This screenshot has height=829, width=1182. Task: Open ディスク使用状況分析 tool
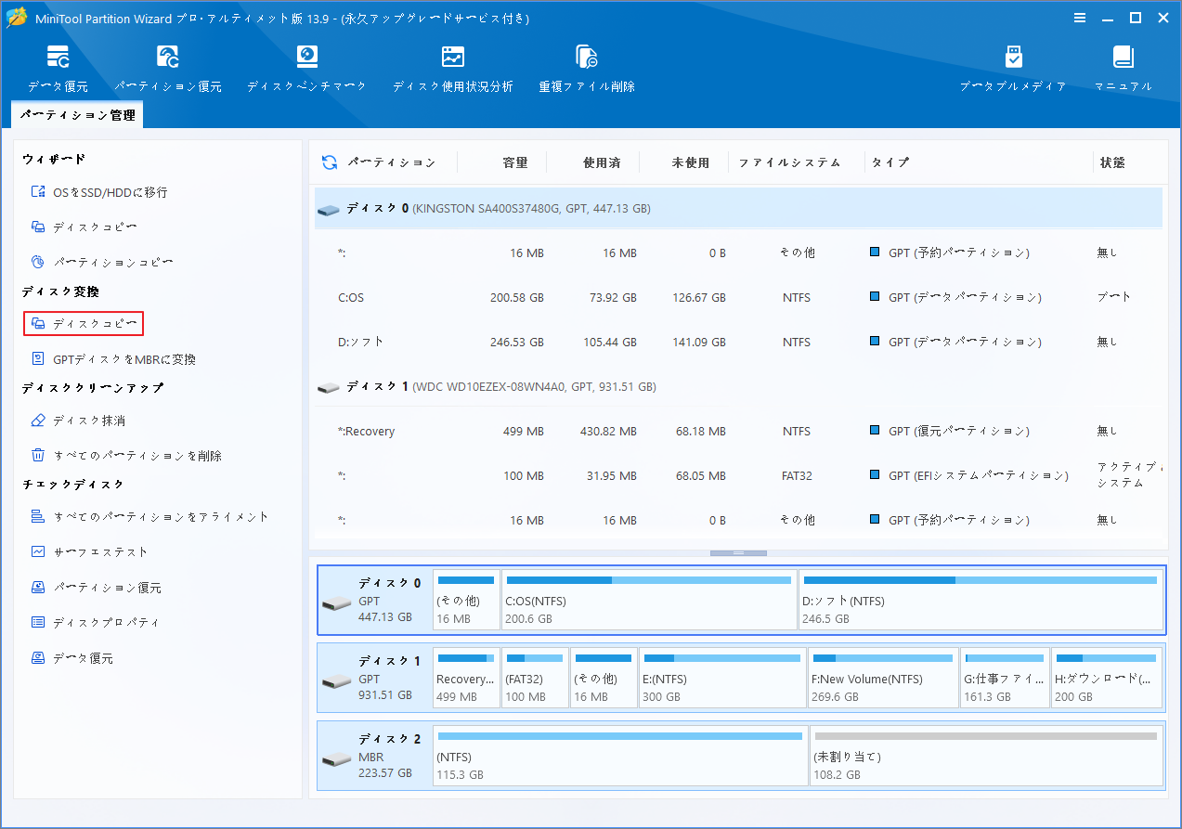pos(452,68)
